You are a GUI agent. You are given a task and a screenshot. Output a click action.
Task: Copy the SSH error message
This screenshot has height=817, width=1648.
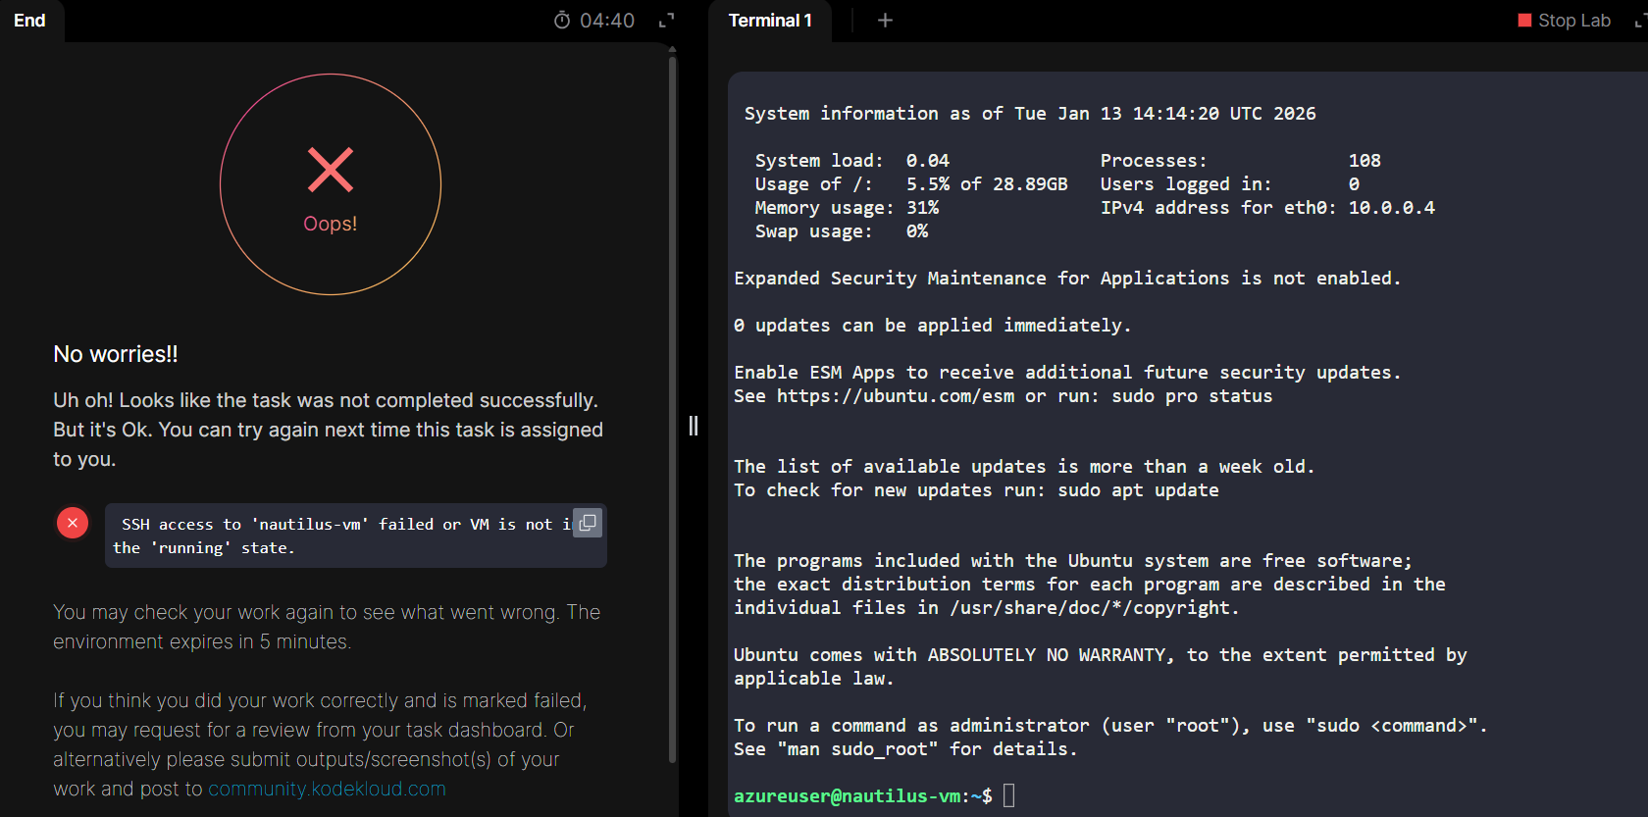coord(588,524)
